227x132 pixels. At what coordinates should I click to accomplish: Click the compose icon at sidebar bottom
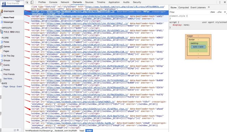[x=15, y=130]
